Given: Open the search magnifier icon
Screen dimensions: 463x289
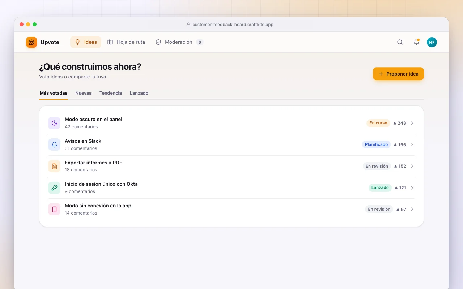Looking at the screenshot, I should (400, 42).
